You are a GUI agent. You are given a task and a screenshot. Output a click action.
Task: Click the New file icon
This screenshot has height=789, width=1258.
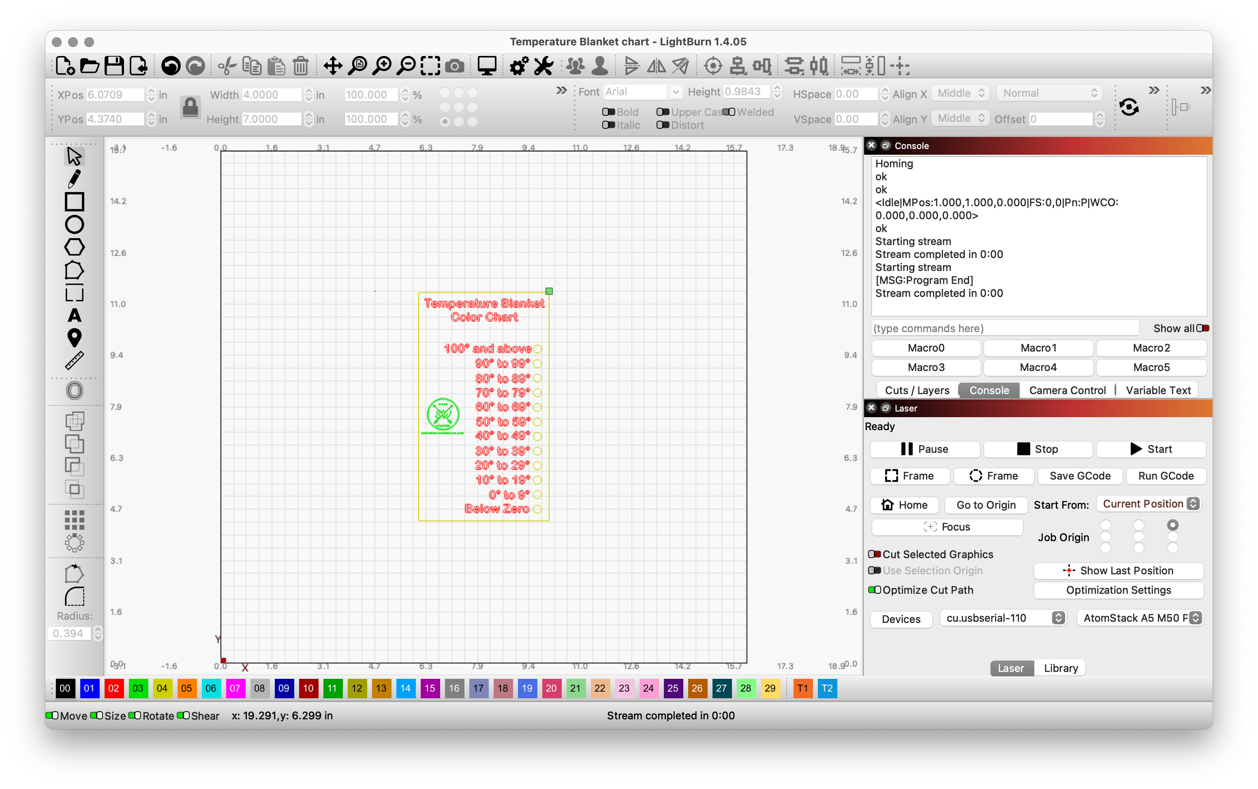pyautogui.click(x=65, y=66)
